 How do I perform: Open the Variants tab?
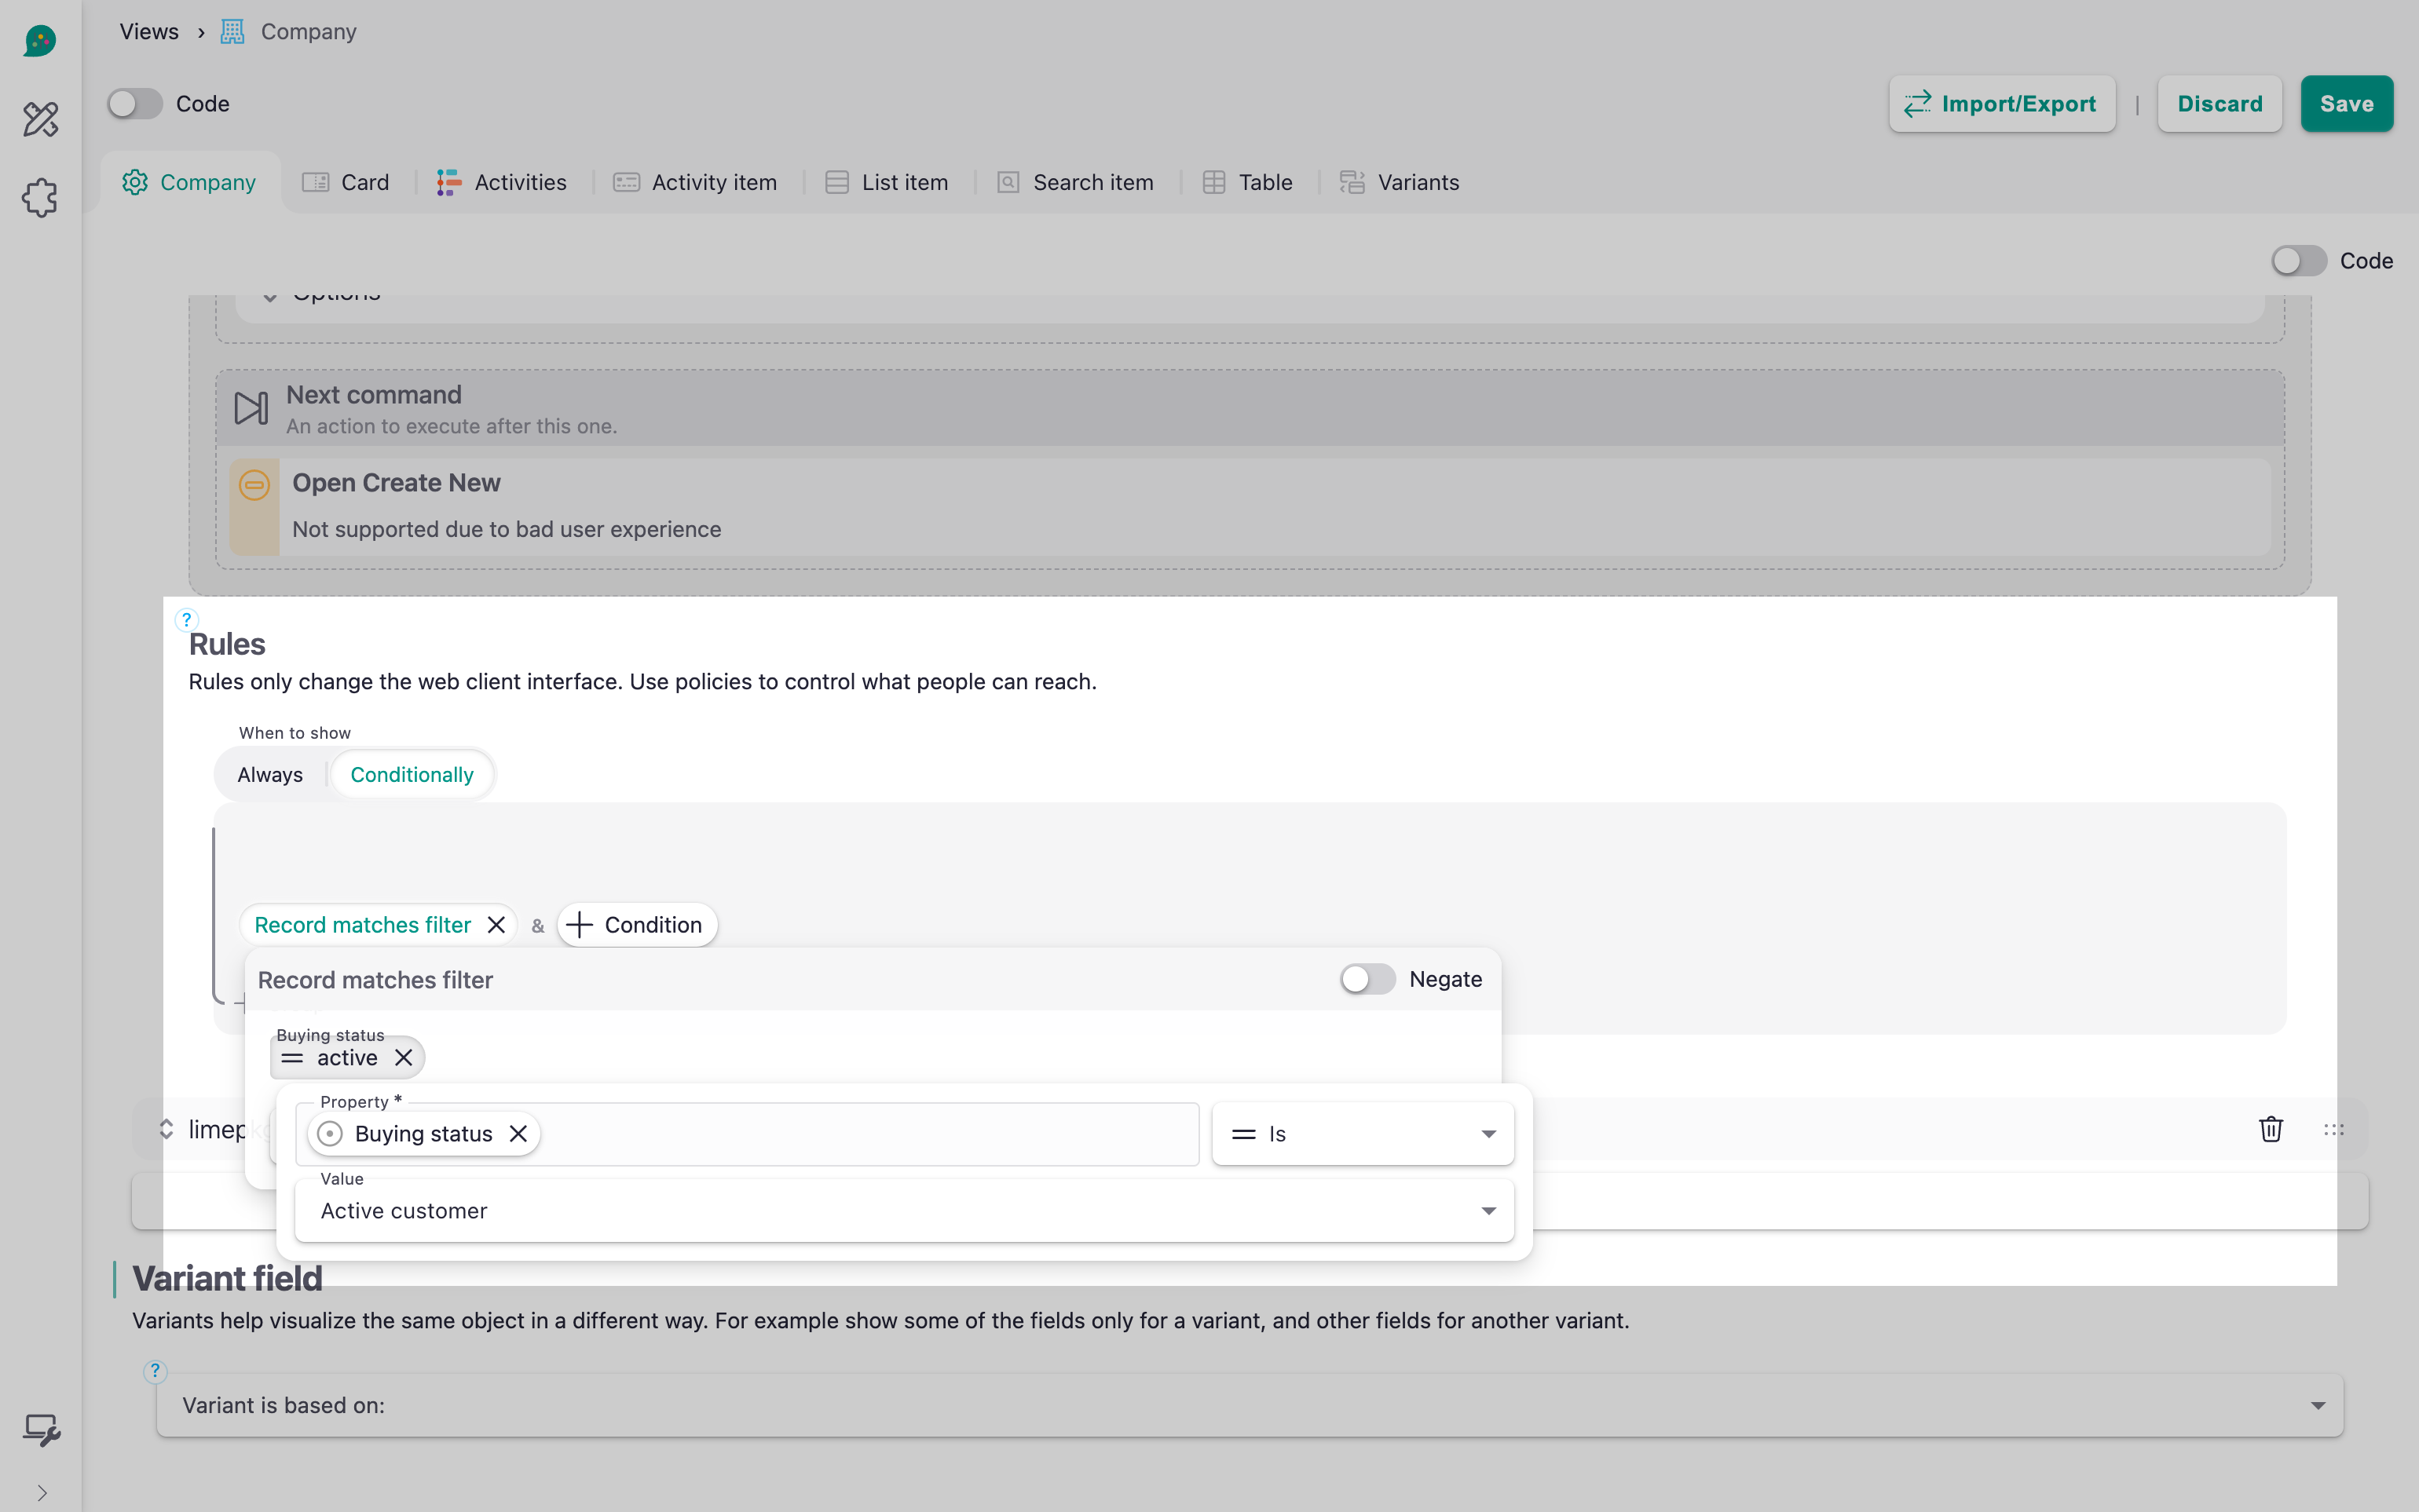(x=1400, y=182)
